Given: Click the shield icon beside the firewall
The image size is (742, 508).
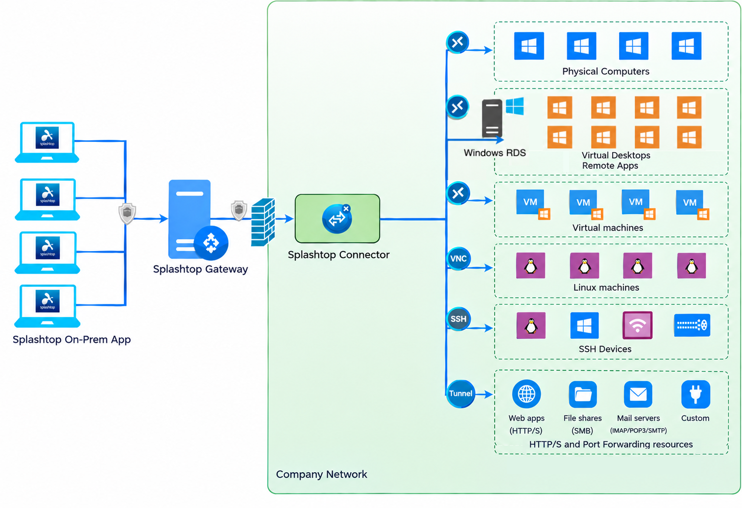Looking at the screenshot, I should [x=239, y=210].
